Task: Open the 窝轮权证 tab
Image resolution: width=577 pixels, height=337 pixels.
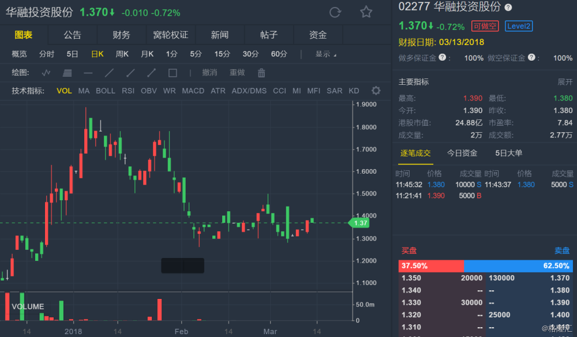Action: click(x=171, y=35)
